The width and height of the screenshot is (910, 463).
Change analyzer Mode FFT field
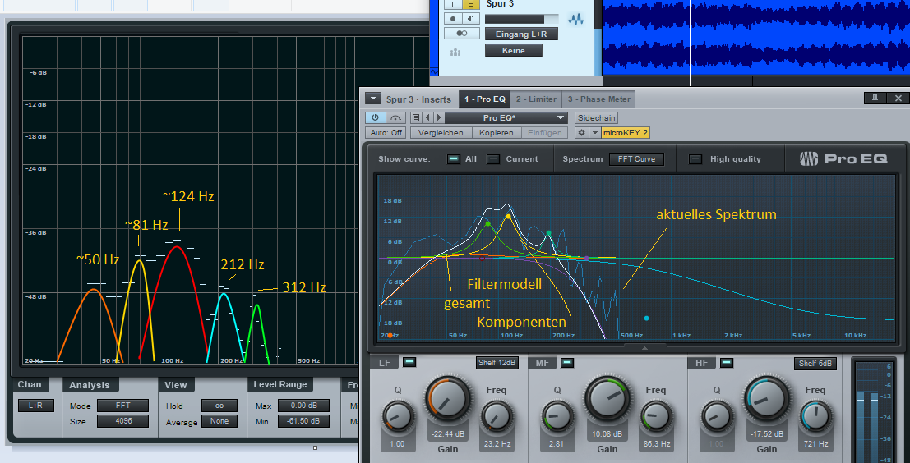click(122, 406)
